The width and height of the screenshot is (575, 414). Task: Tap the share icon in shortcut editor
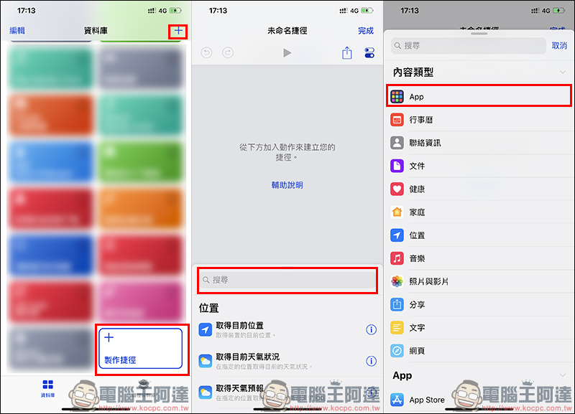coord(347,52)
